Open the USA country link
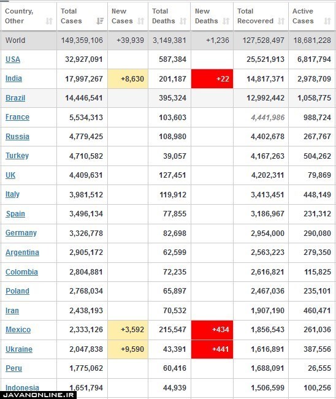This screenshot has width=336, height=399. click(13, 59)
